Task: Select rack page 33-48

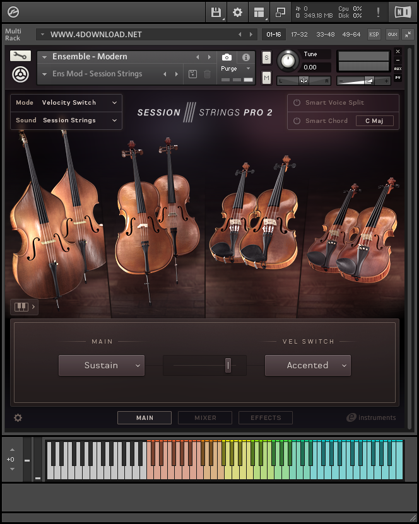Action: click(x=326, y=34)
